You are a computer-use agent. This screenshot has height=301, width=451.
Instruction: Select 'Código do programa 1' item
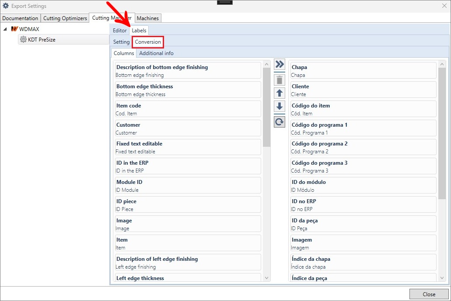click(363, 128)
